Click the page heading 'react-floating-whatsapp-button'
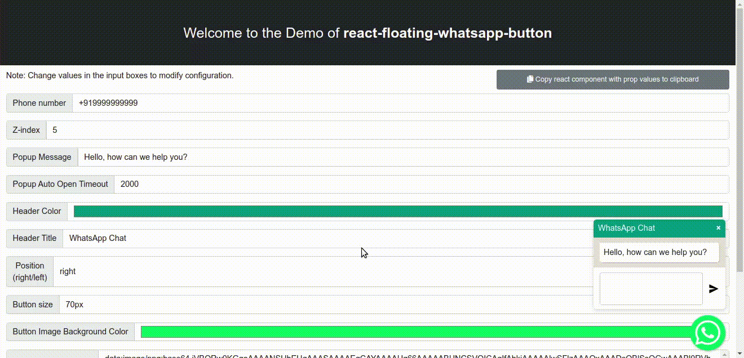 (x=448, y=33)
